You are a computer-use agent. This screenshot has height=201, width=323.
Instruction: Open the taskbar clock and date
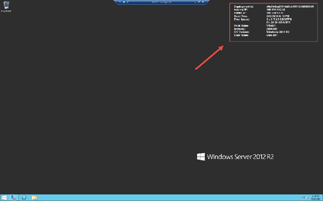(x=316, y=198)
